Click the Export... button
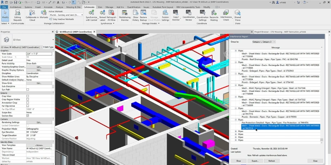 (255, 161)
